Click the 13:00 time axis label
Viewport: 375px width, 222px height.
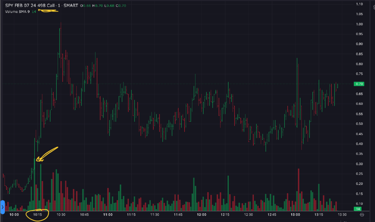[x=295, y=215]
